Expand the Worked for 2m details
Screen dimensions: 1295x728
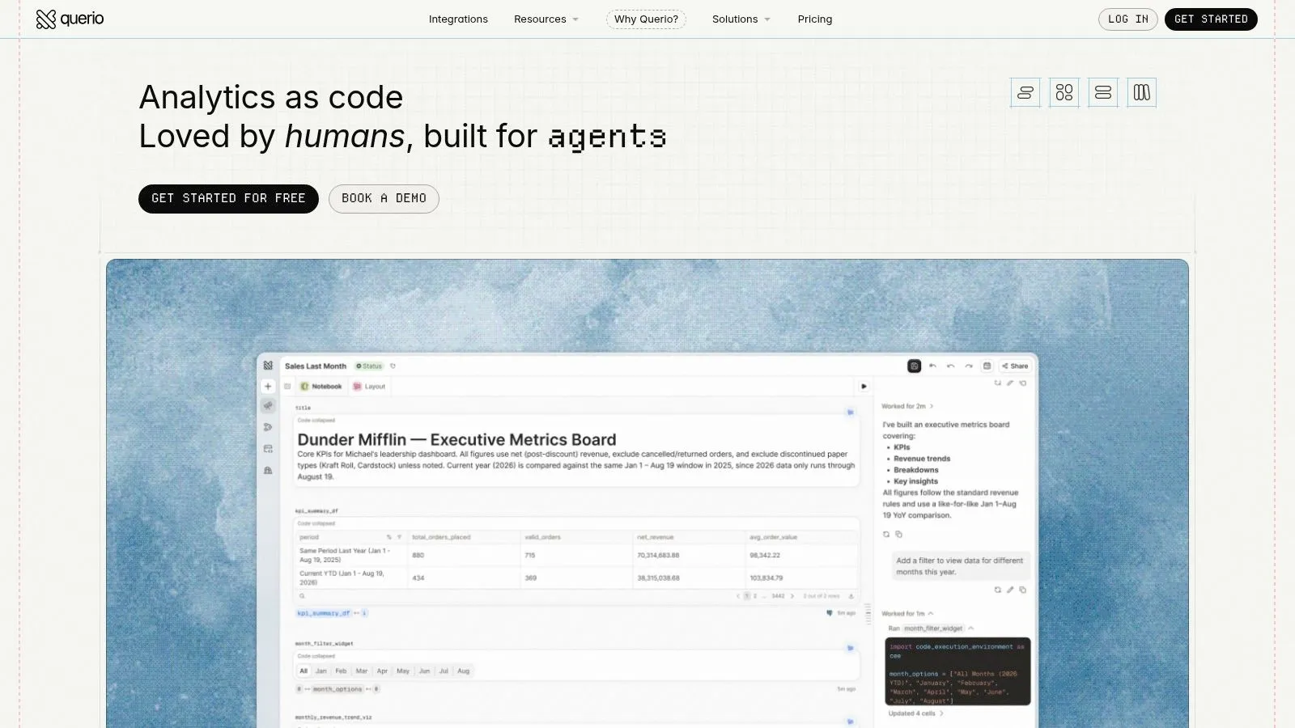907,406
